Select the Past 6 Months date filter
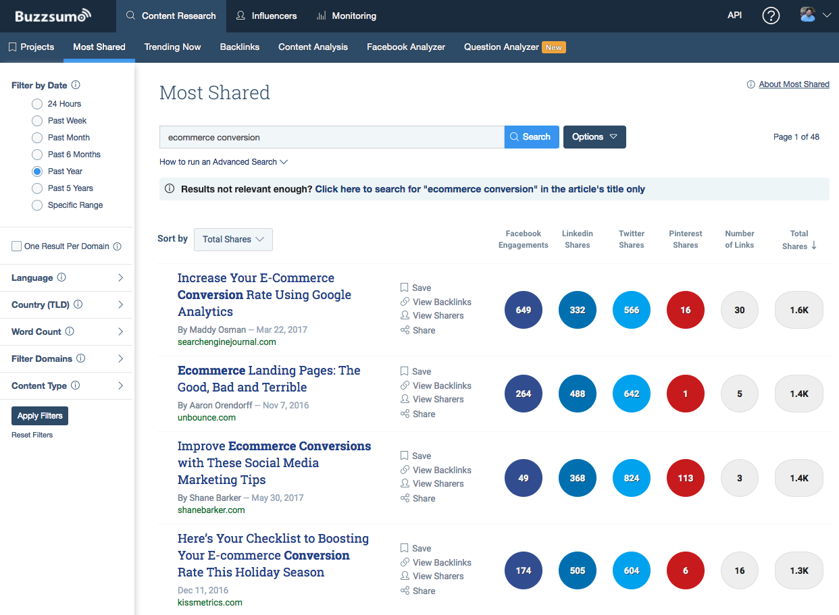Image resolution: width=839 pixels, height=615 pixels. tap(37, 155)
